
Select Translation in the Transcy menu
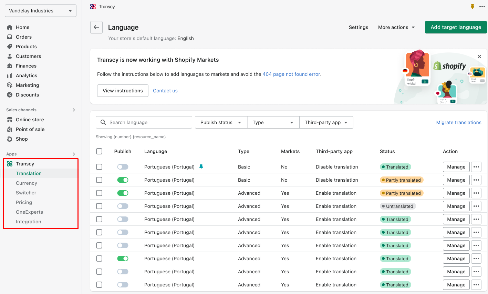29,173
